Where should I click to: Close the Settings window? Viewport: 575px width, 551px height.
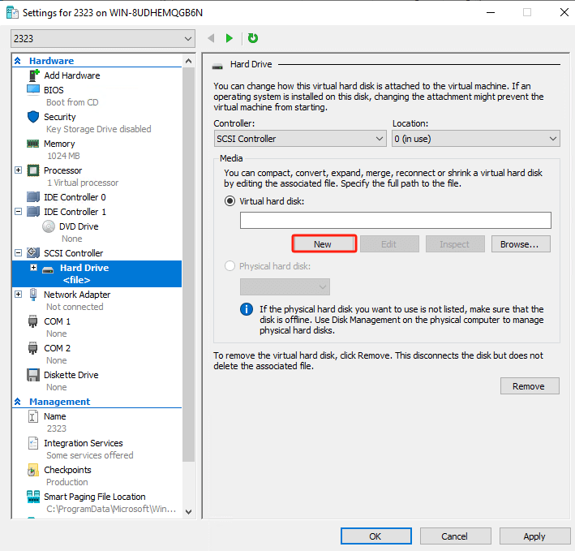[564, 12]
